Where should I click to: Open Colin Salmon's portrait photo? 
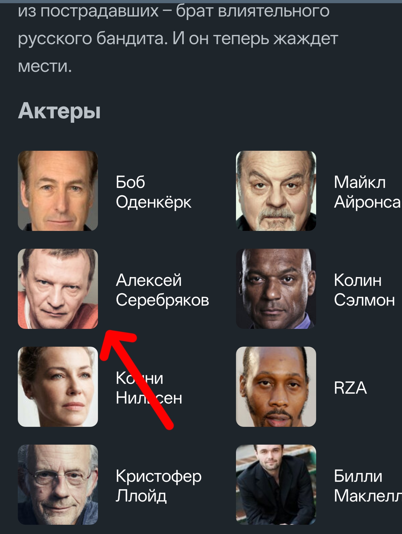tap(276, 289)
